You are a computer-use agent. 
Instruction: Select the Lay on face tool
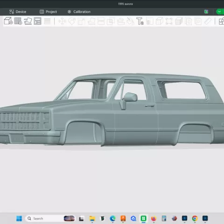pos(91,21)
